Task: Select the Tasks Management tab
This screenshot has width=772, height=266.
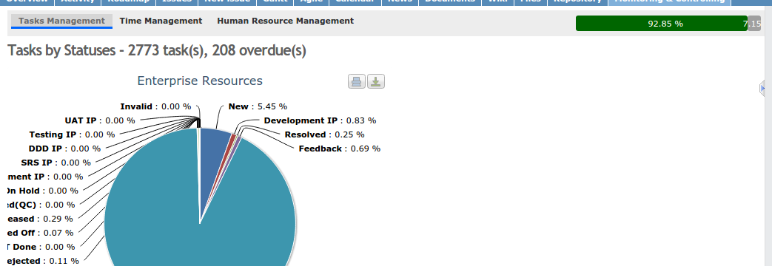Action: (61, 21)
